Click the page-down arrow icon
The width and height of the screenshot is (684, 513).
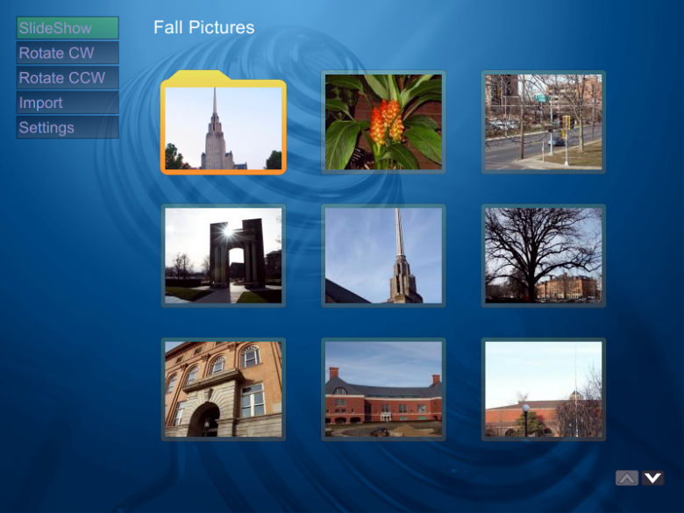pos(652,478)
